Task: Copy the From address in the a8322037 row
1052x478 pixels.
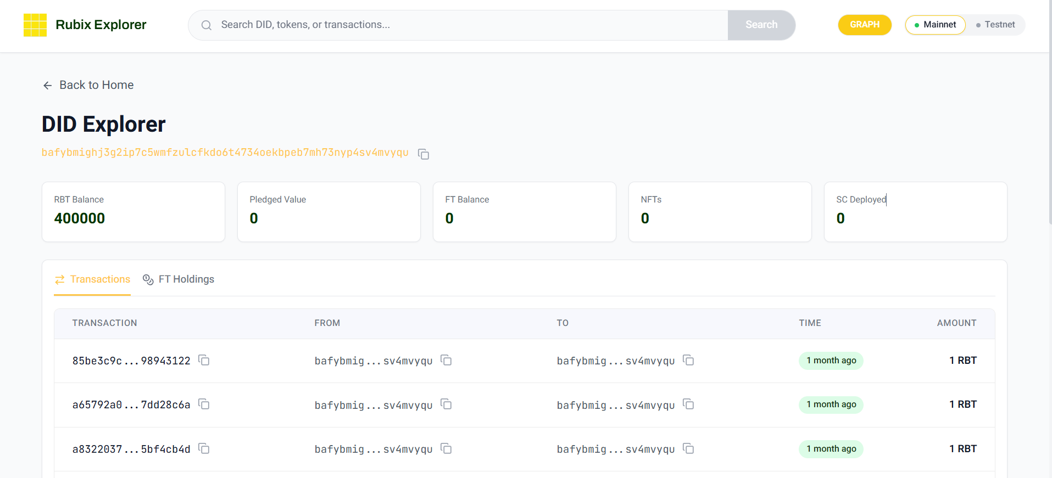Action: pos(446,449)
